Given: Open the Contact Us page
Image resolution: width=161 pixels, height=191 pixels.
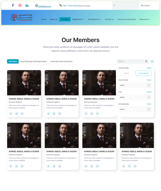Looking at the screenshot, I should (x=109, y=19).
